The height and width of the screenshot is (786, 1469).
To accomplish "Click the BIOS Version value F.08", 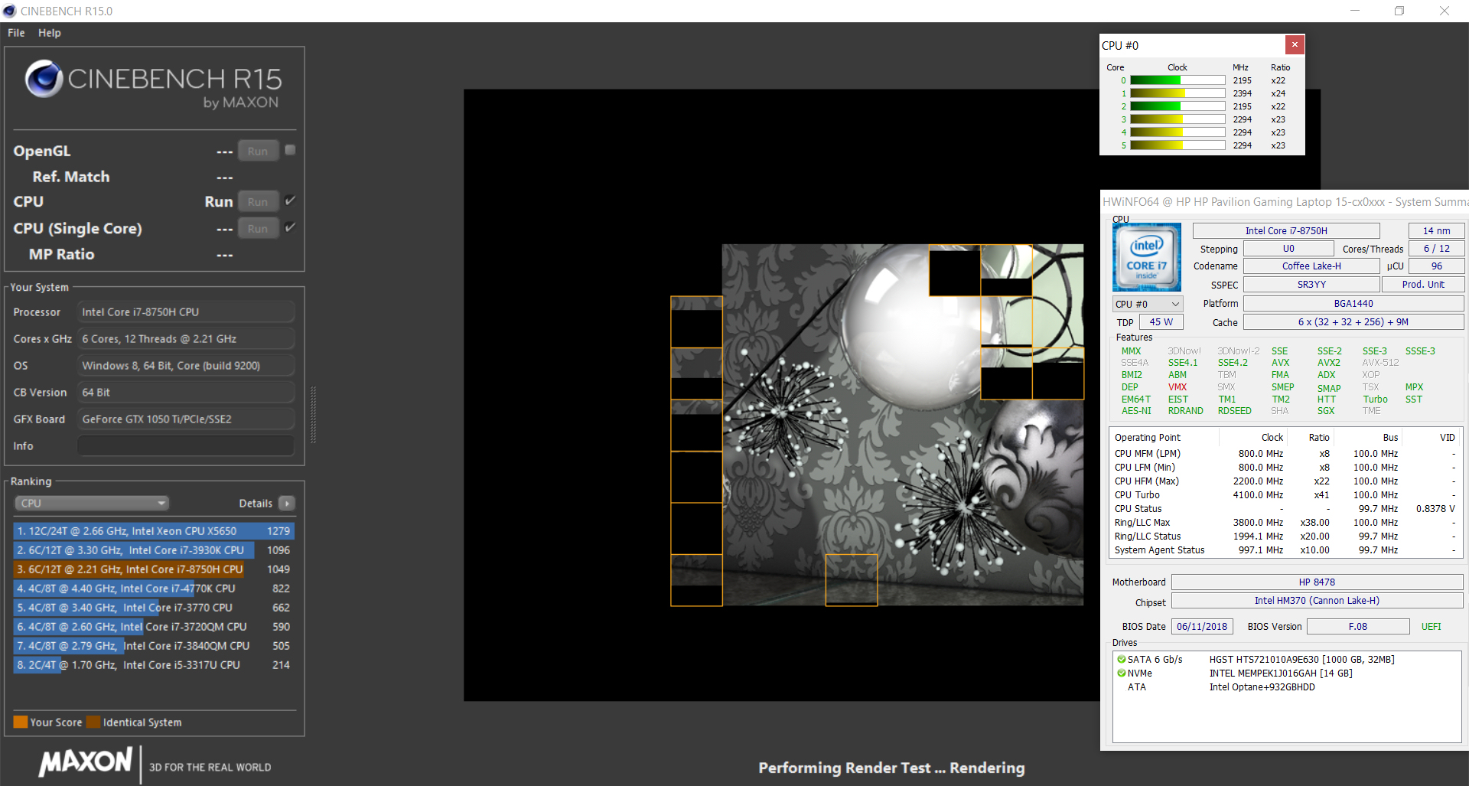I will (x=1358, y=627).
